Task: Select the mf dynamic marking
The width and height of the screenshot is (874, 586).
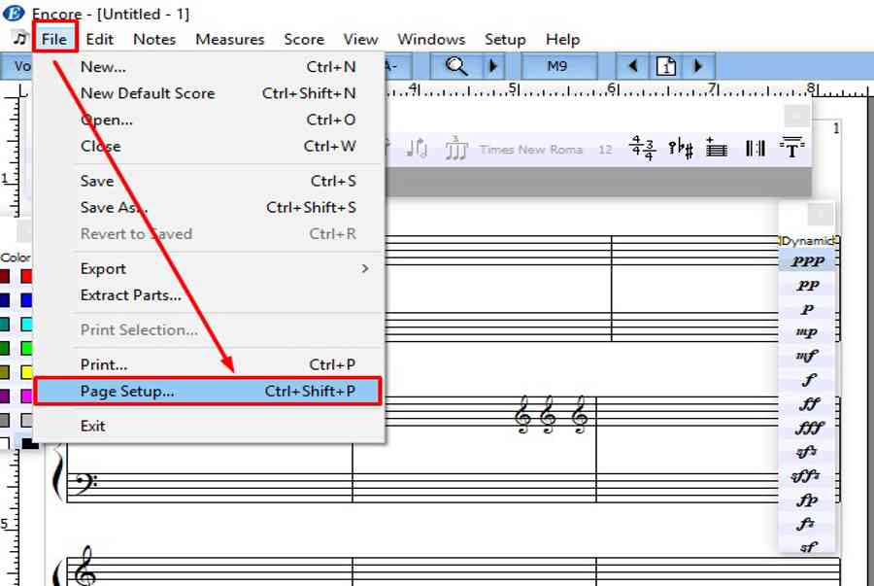Action: tap(806, 357)
